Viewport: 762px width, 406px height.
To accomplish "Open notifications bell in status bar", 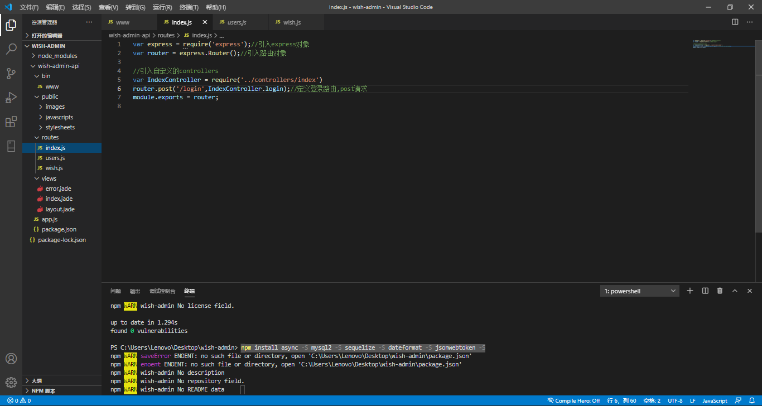I will (x=752, y=400).
